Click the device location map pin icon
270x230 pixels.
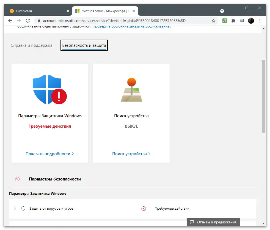coord(131,90)
